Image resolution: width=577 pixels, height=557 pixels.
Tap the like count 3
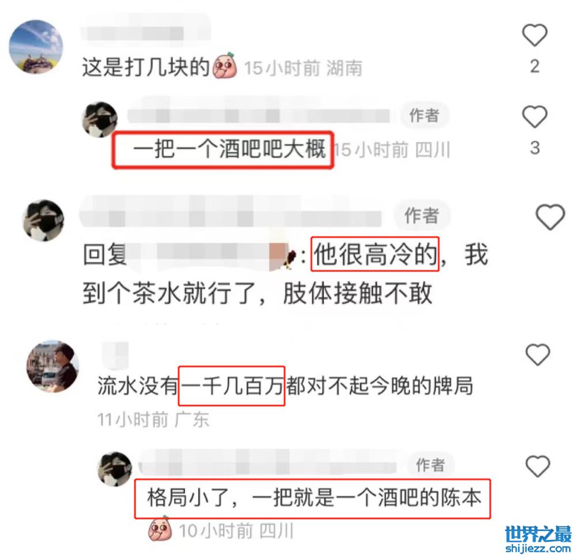[535, 148]
